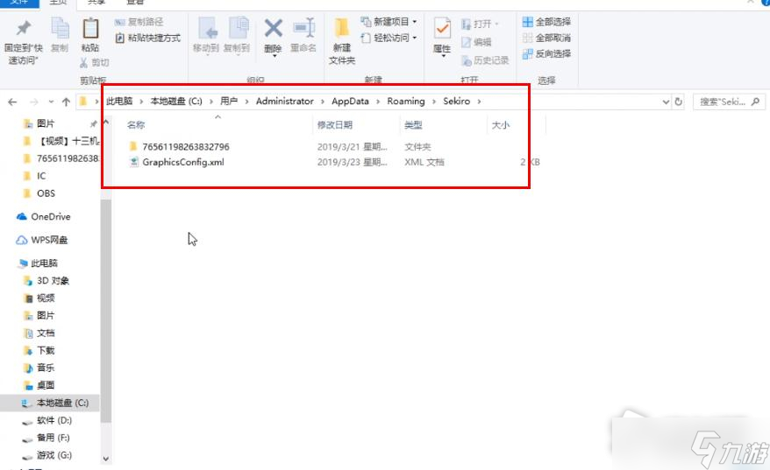Select the 软件 (D:) drive
770x470 pixels.
click(x=54, y=420)
